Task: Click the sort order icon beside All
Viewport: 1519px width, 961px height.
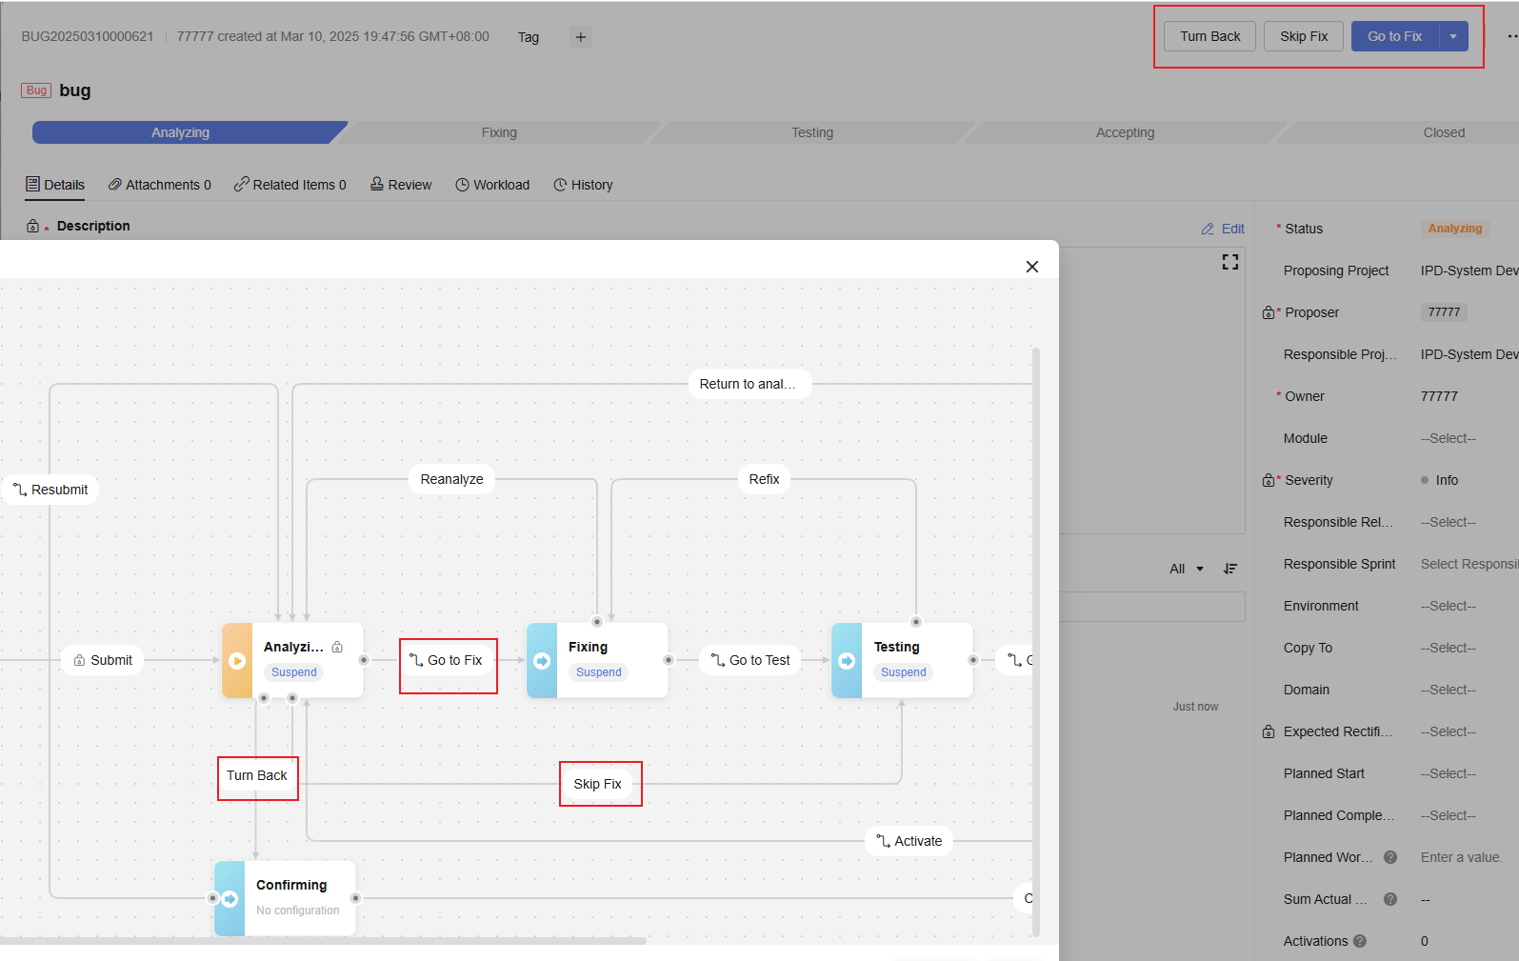Action: coord(1229,569)
